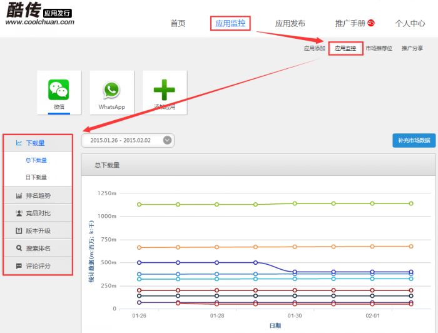438x333 pixels.
Task: Click the 下载量 chart icon in sidebar
Action: [19, 143]
